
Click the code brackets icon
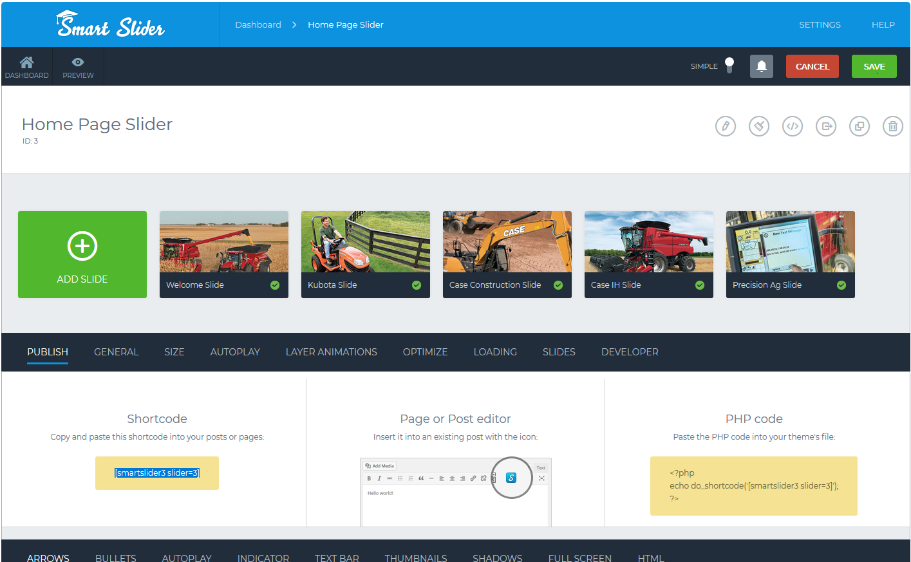(793, 126)
